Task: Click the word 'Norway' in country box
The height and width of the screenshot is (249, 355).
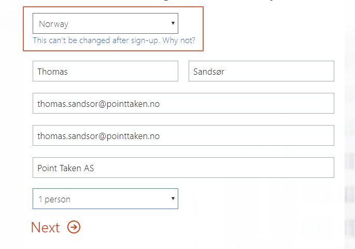Action: (x=53, y=24)
